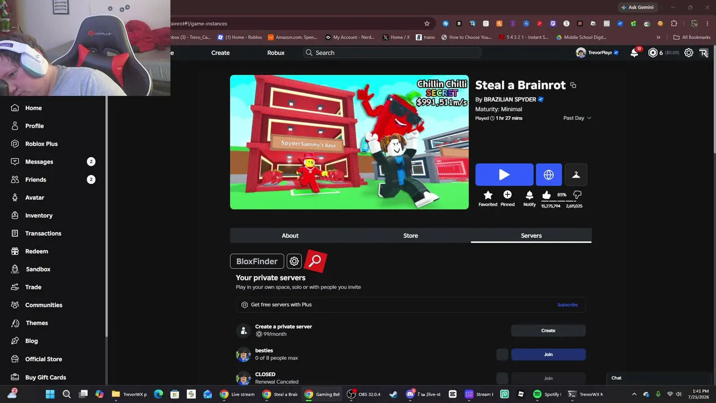
Task: Open the TrevorPlayz profile link
Action: (597, 53)
